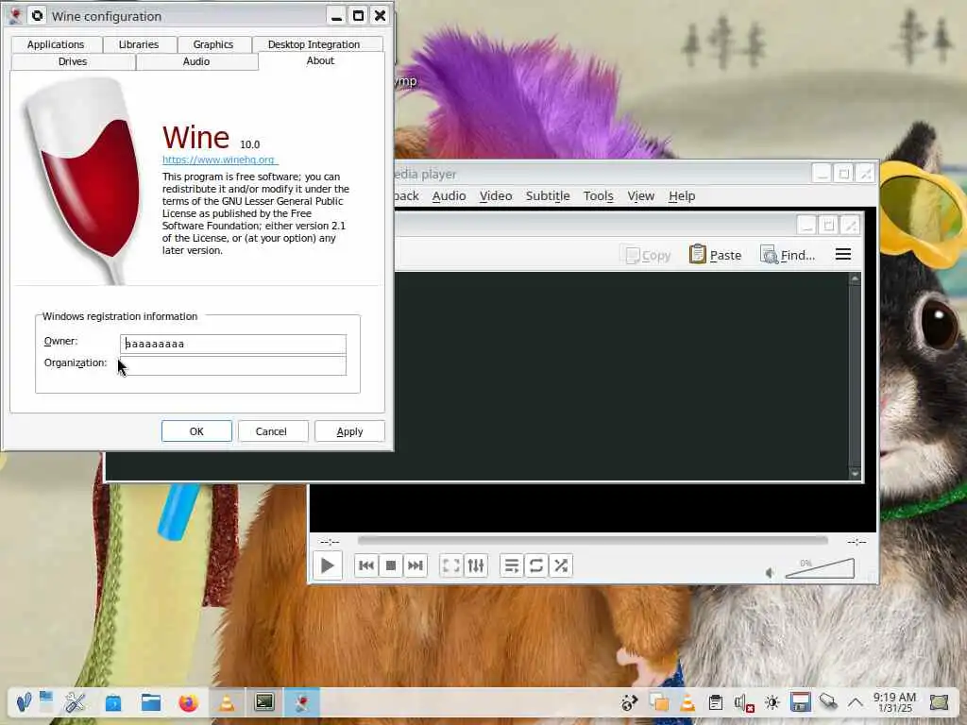The height and width of the screenshot is (725, 967).
Task: Stop playback in VLC
Action: tap(391, 565)
